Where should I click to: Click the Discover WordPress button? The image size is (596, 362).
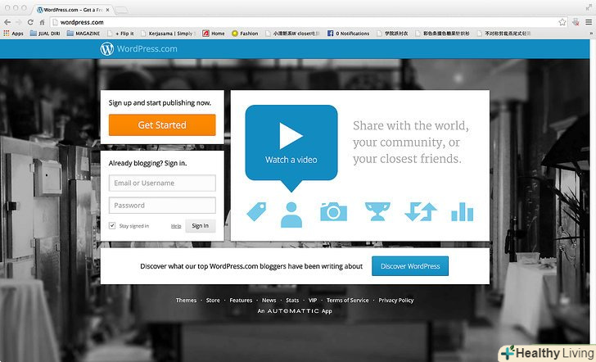[410, 266]
